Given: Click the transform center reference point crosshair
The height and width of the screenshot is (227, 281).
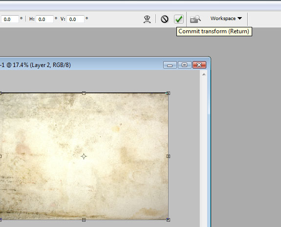Looking at the screenshot, I should (x=84, y=156).
